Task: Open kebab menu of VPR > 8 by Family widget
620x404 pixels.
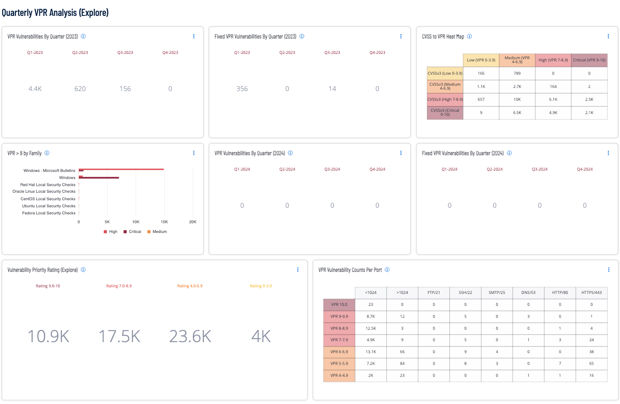Action: (x=194, y=153)
